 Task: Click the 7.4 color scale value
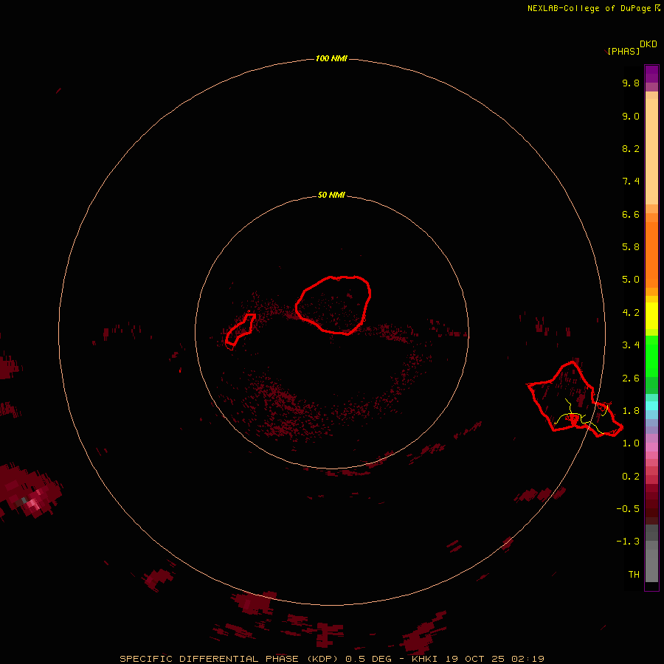tap(631, 181)
